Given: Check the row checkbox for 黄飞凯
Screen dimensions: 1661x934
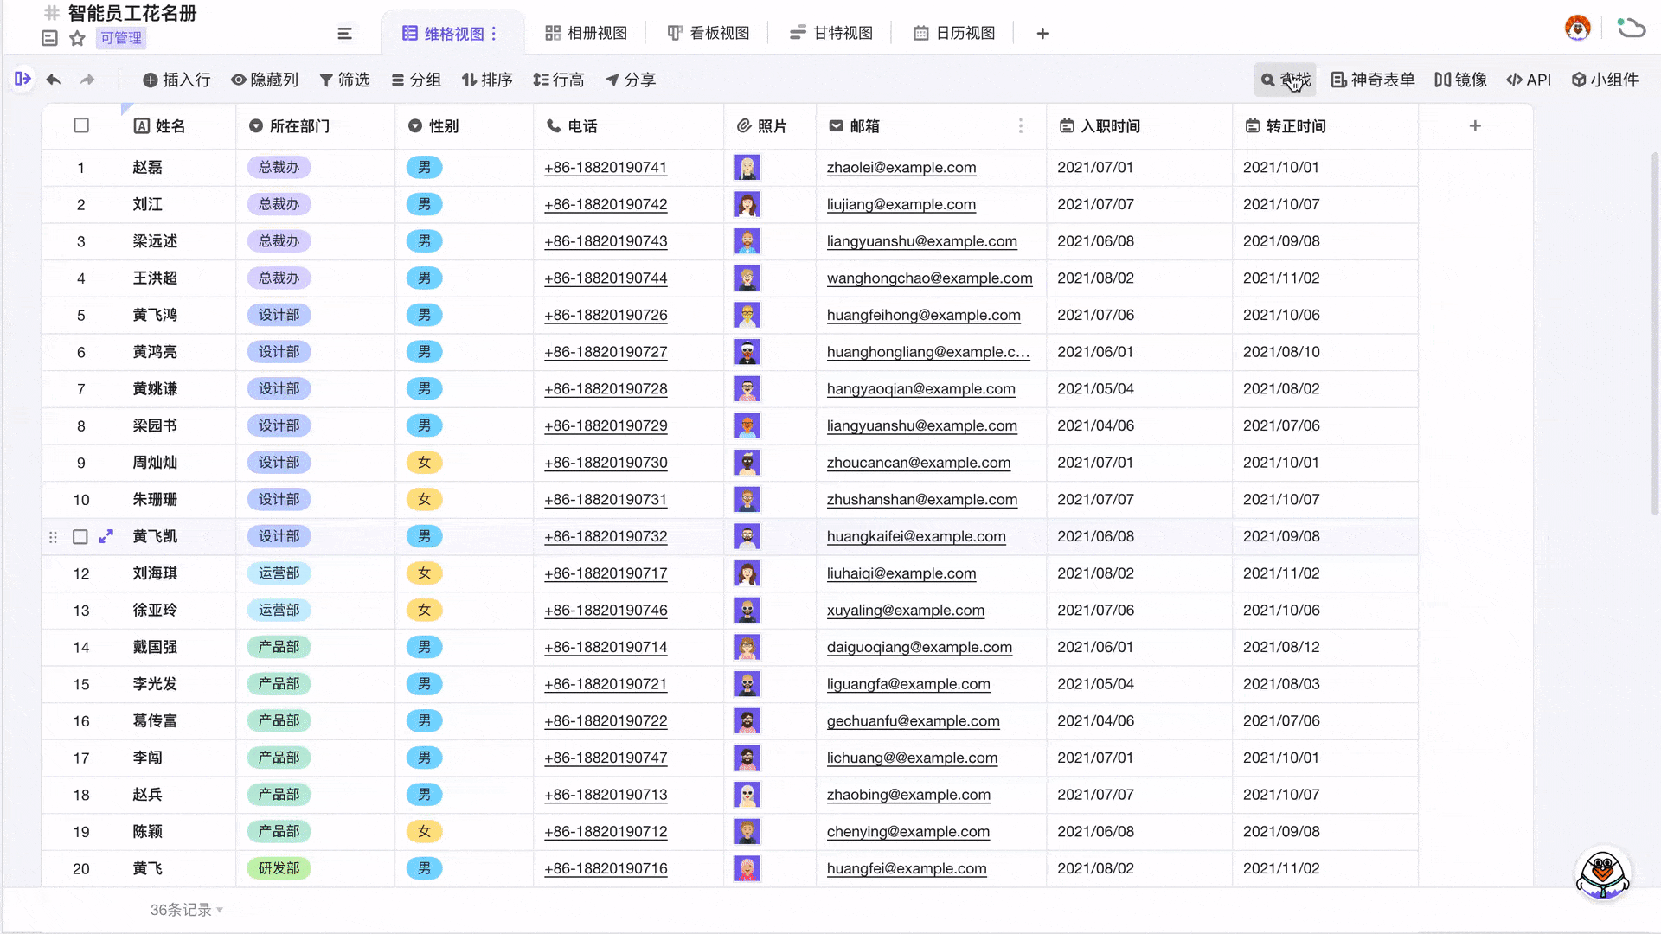Looking at the screenshot, I should click(x=80, y=536).
